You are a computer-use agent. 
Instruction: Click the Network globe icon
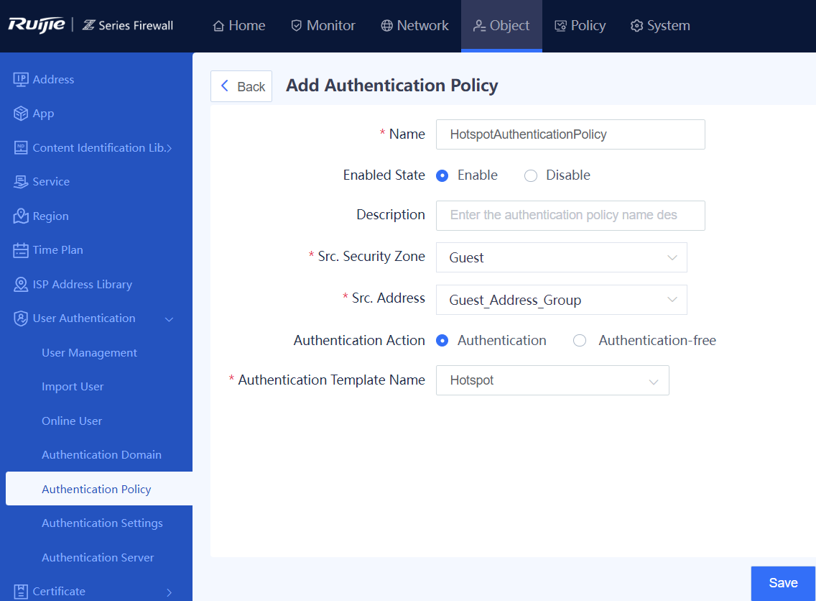(x=386, y=25)
